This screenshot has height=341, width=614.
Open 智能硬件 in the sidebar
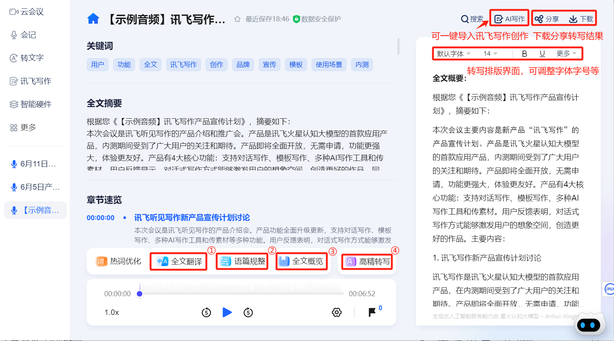coord(30,104)
